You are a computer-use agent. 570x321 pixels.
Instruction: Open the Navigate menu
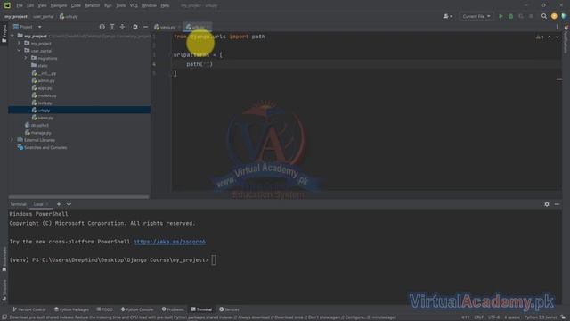coord(59,5)
